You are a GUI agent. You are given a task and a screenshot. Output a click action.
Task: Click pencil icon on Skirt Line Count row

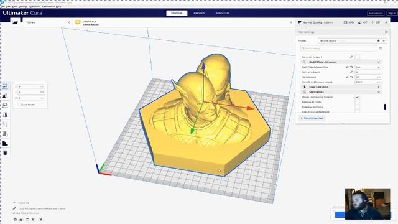tap(351, 72)
